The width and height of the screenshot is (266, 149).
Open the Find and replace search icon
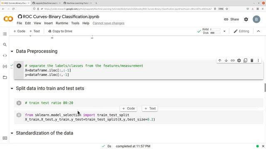click(5, 45)
